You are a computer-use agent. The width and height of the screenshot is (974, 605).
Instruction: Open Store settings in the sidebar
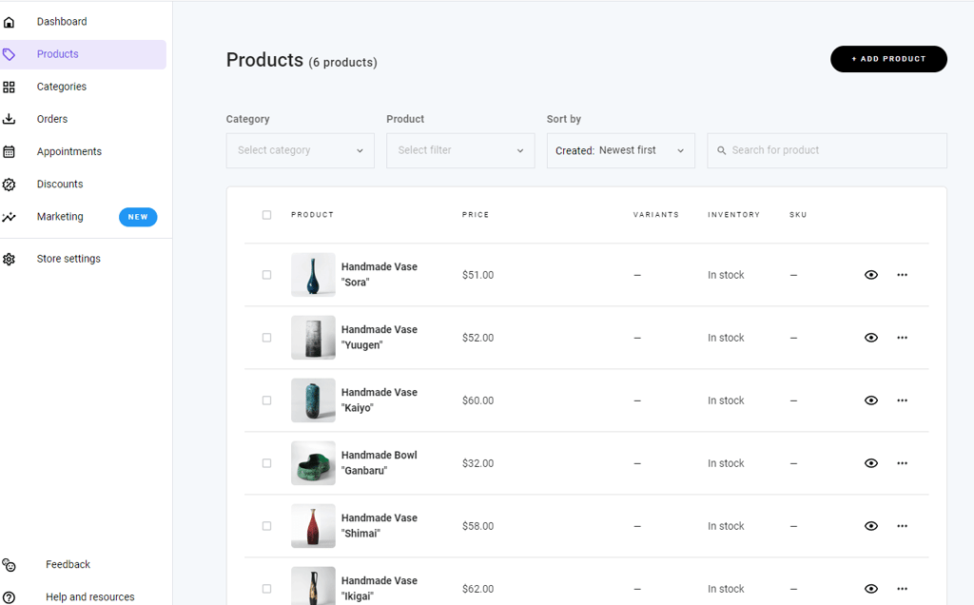coord(68,259)
